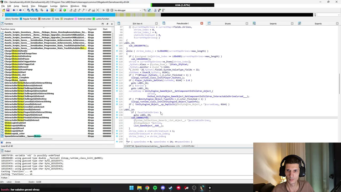Open Windows Start menu
341x192 pixels.
tap(131, 188)
